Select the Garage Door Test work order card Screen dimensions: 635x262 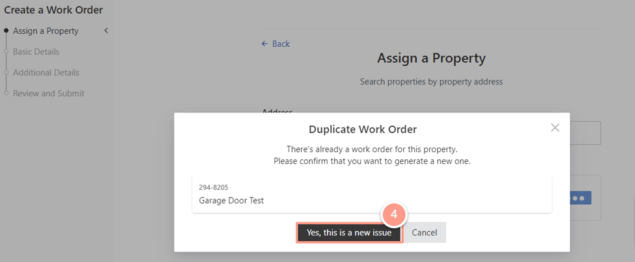coord(372,194)
